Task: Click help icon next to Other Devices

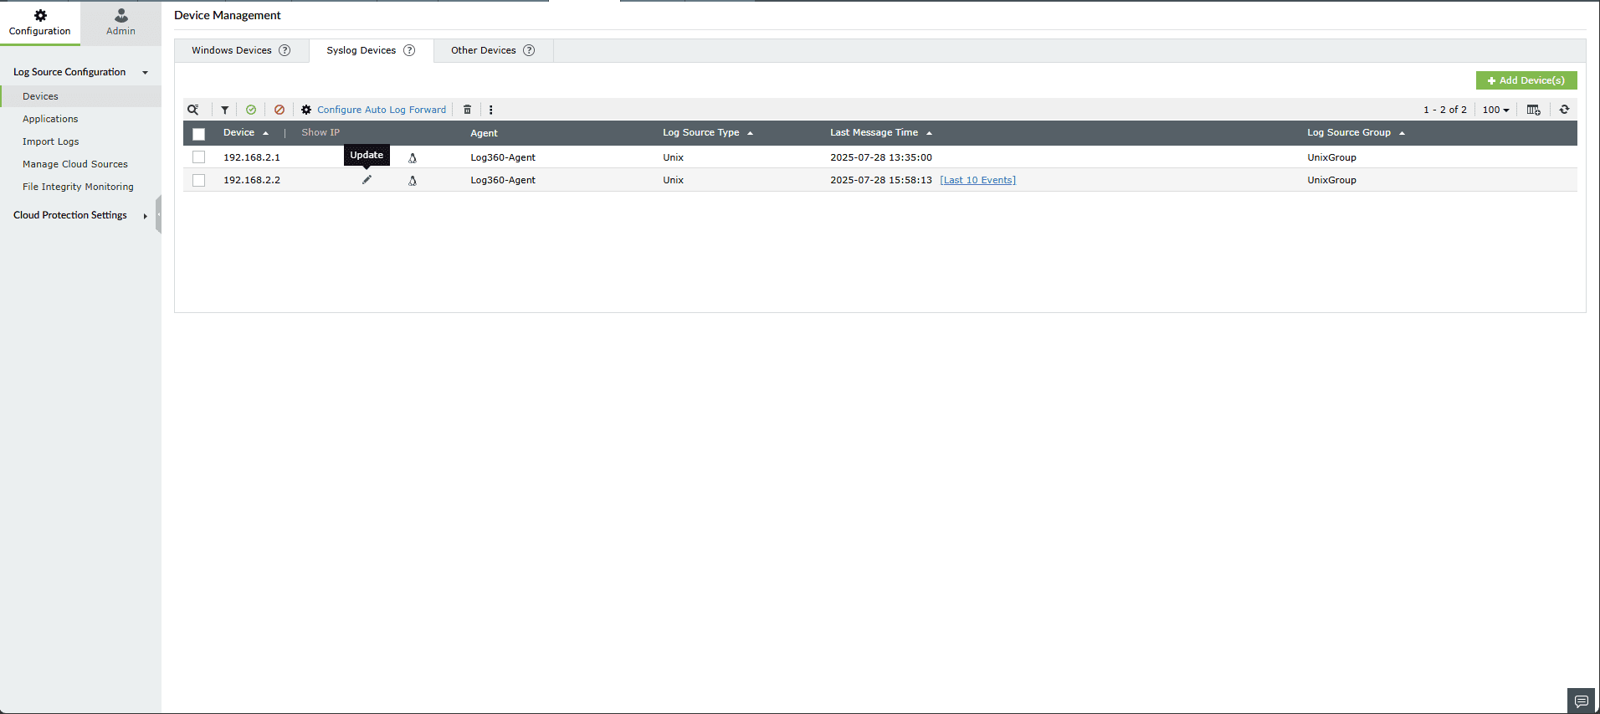Action: 529,50
